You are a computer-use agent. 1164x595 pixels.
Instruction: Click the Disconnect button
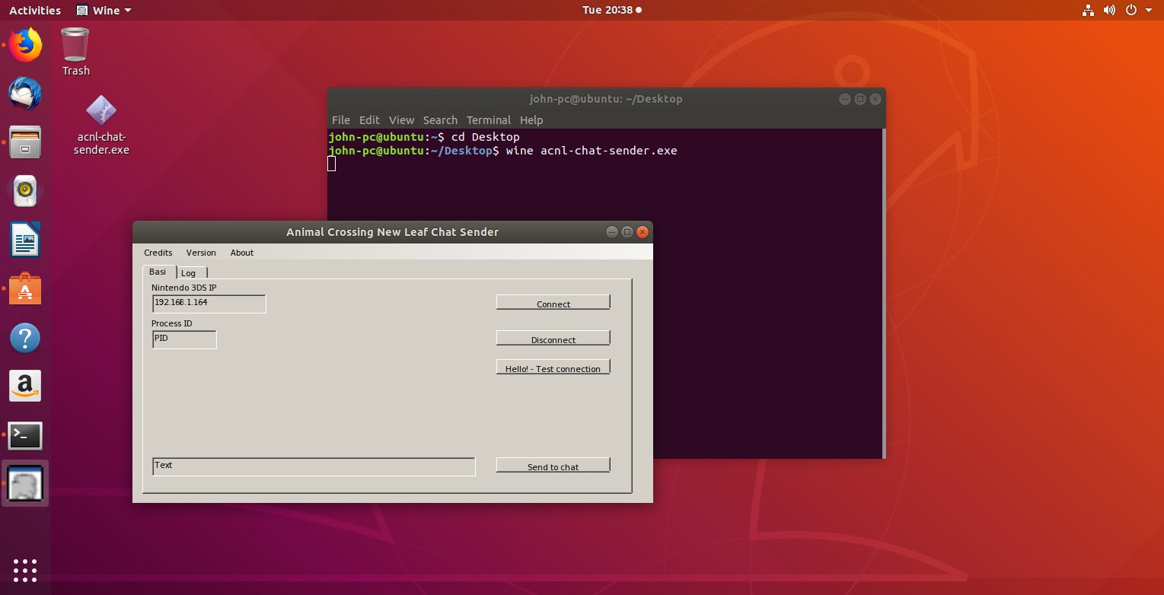coord(553,339)
